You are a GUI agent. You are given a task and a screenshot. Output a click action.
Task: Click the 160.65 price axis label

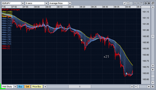(x=146, y=73)
